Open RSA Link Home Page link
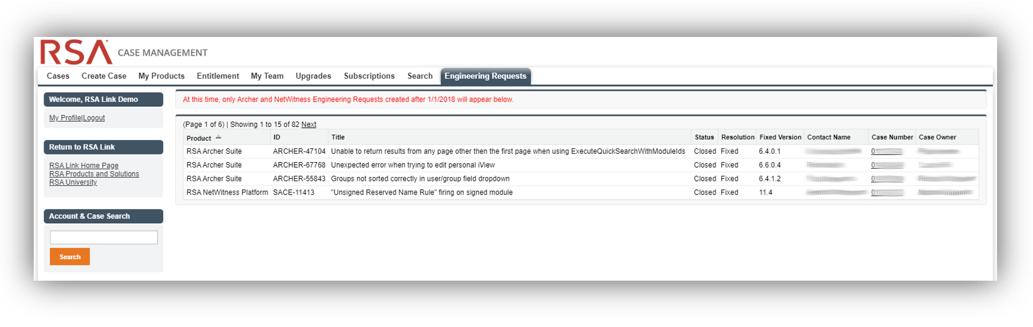Viewport: 1033px width, 327px height. point(83,165)
